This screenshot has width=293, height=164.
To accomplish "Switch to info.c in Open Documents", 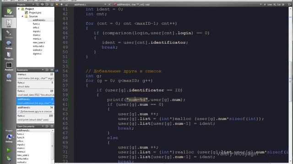I will 20,141.
